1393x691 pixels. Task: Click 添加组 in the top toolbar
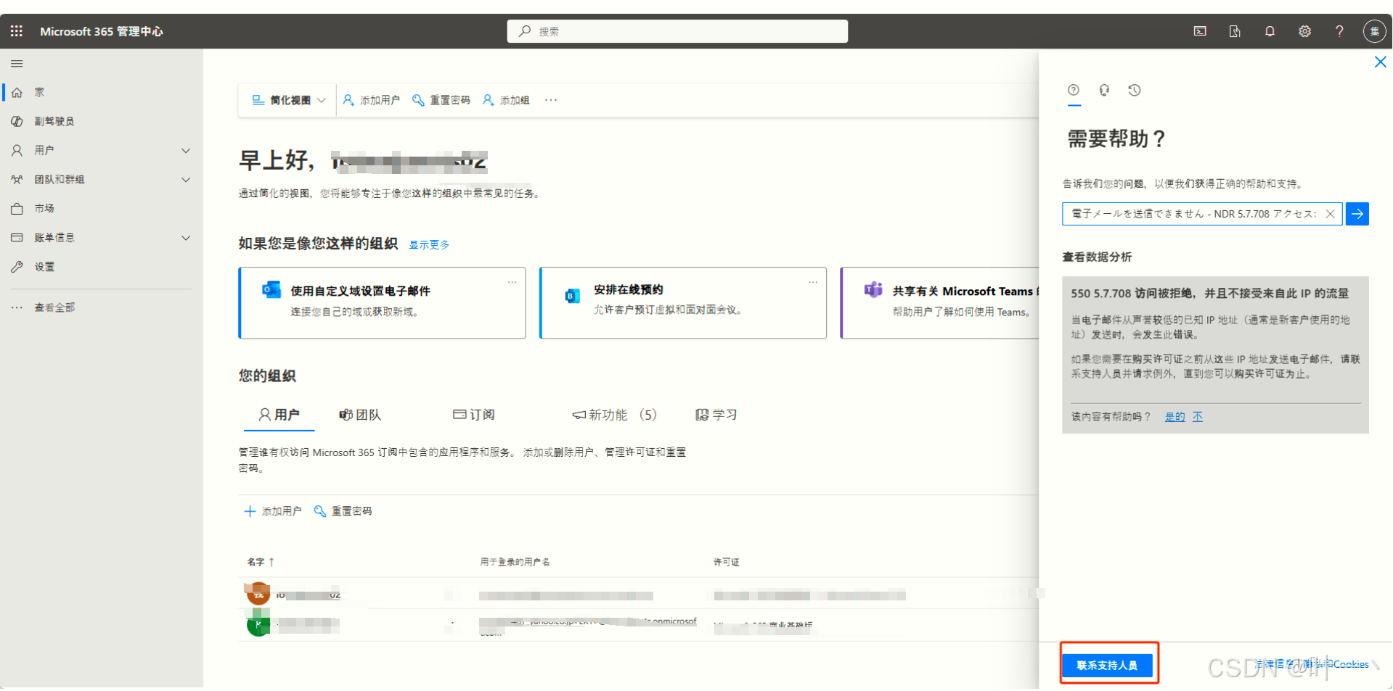(x=506, y=100)
